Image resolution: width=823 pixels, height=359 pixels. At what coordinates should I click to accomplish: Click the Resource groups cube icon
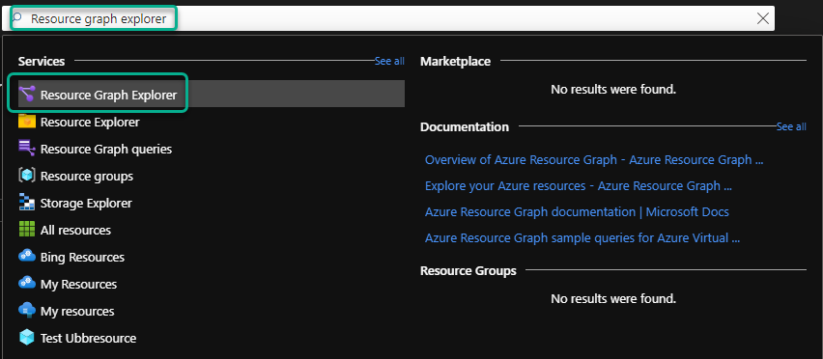tap(27, 176)
